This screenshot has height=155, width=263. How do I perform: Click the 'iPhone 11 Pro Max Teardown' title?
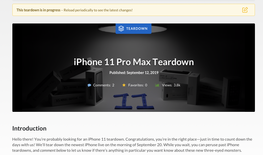[134, 62]
